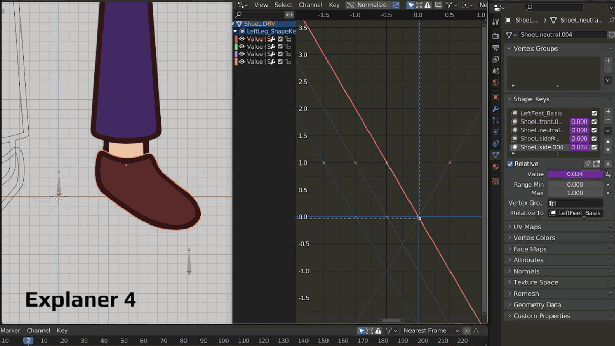The image size is (615, 346).
Task: Click the Relative To LeftFeet_Basis field
Action: pos(575,213)
